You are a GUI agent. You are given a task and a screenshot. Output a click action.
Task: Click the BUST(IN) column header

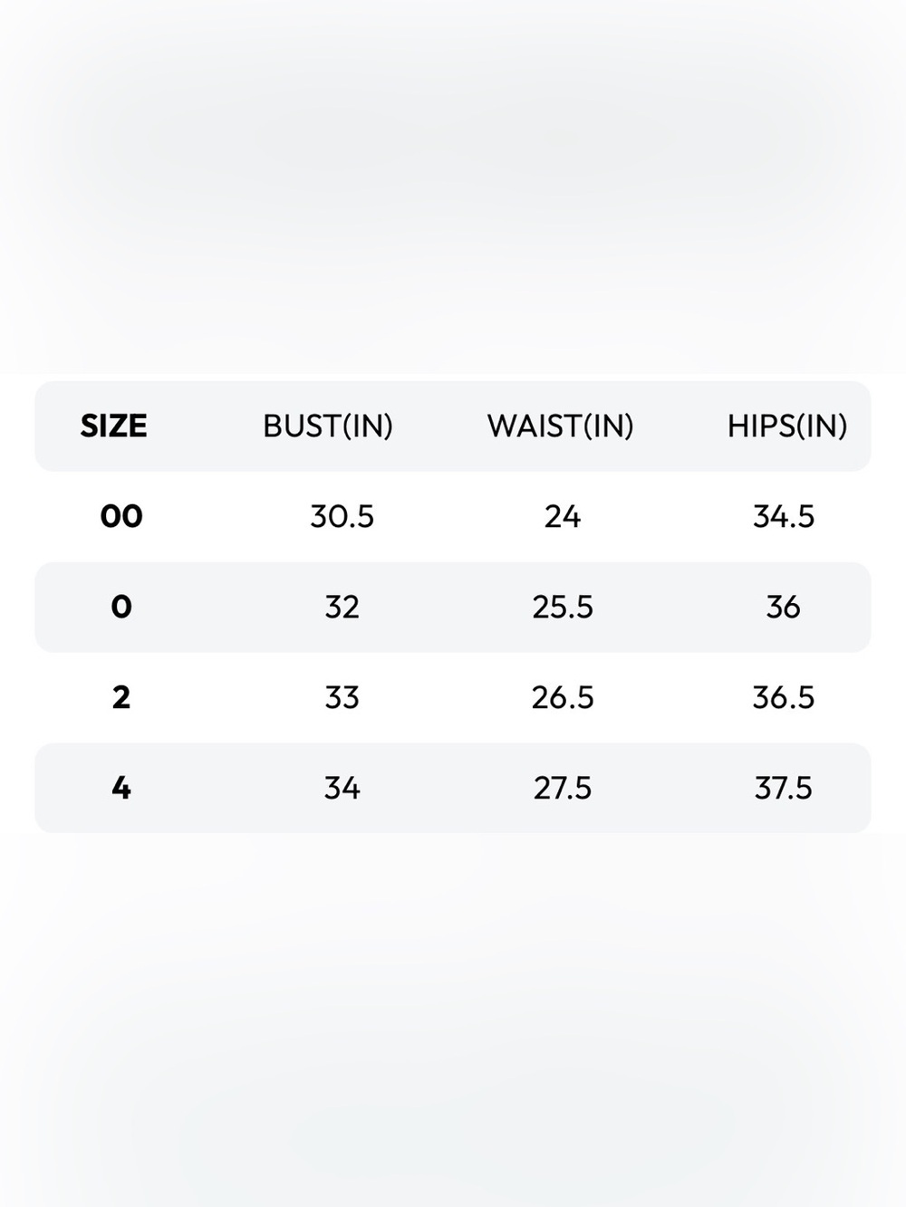click(x=328, y=426)
